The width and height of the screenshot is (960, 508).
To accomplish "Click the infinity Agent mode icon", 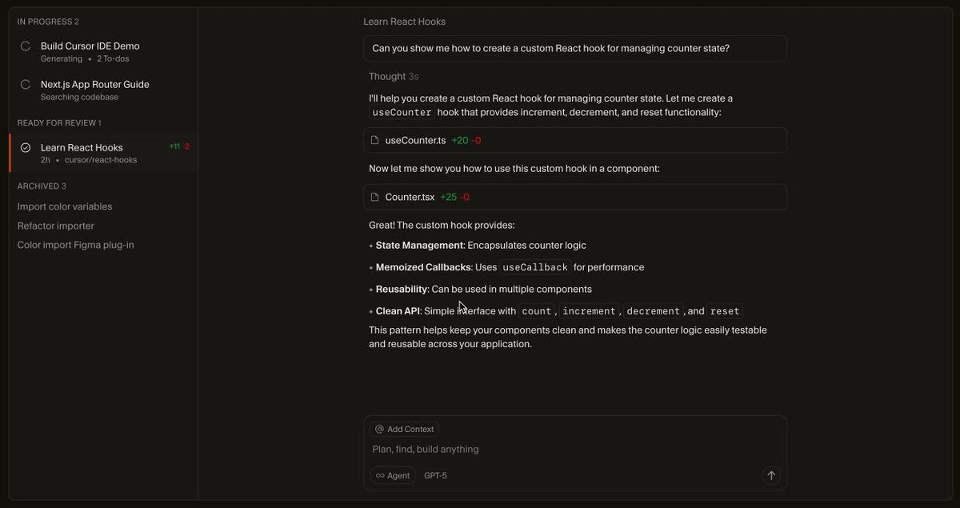I will point(380,476).
